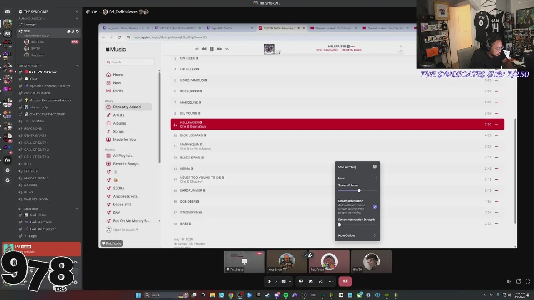Screen dimensions: 534x300
Task: Disconnect from the call with red button
Action: pos(345,281)
